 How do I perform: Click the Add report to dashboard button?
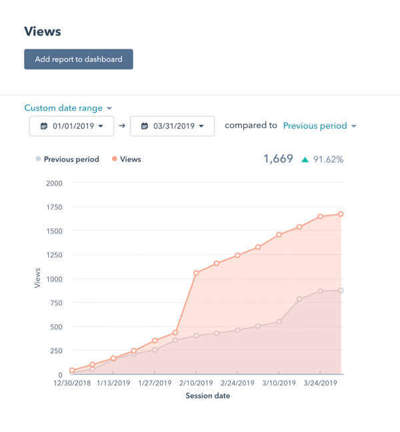click(79, 59)
